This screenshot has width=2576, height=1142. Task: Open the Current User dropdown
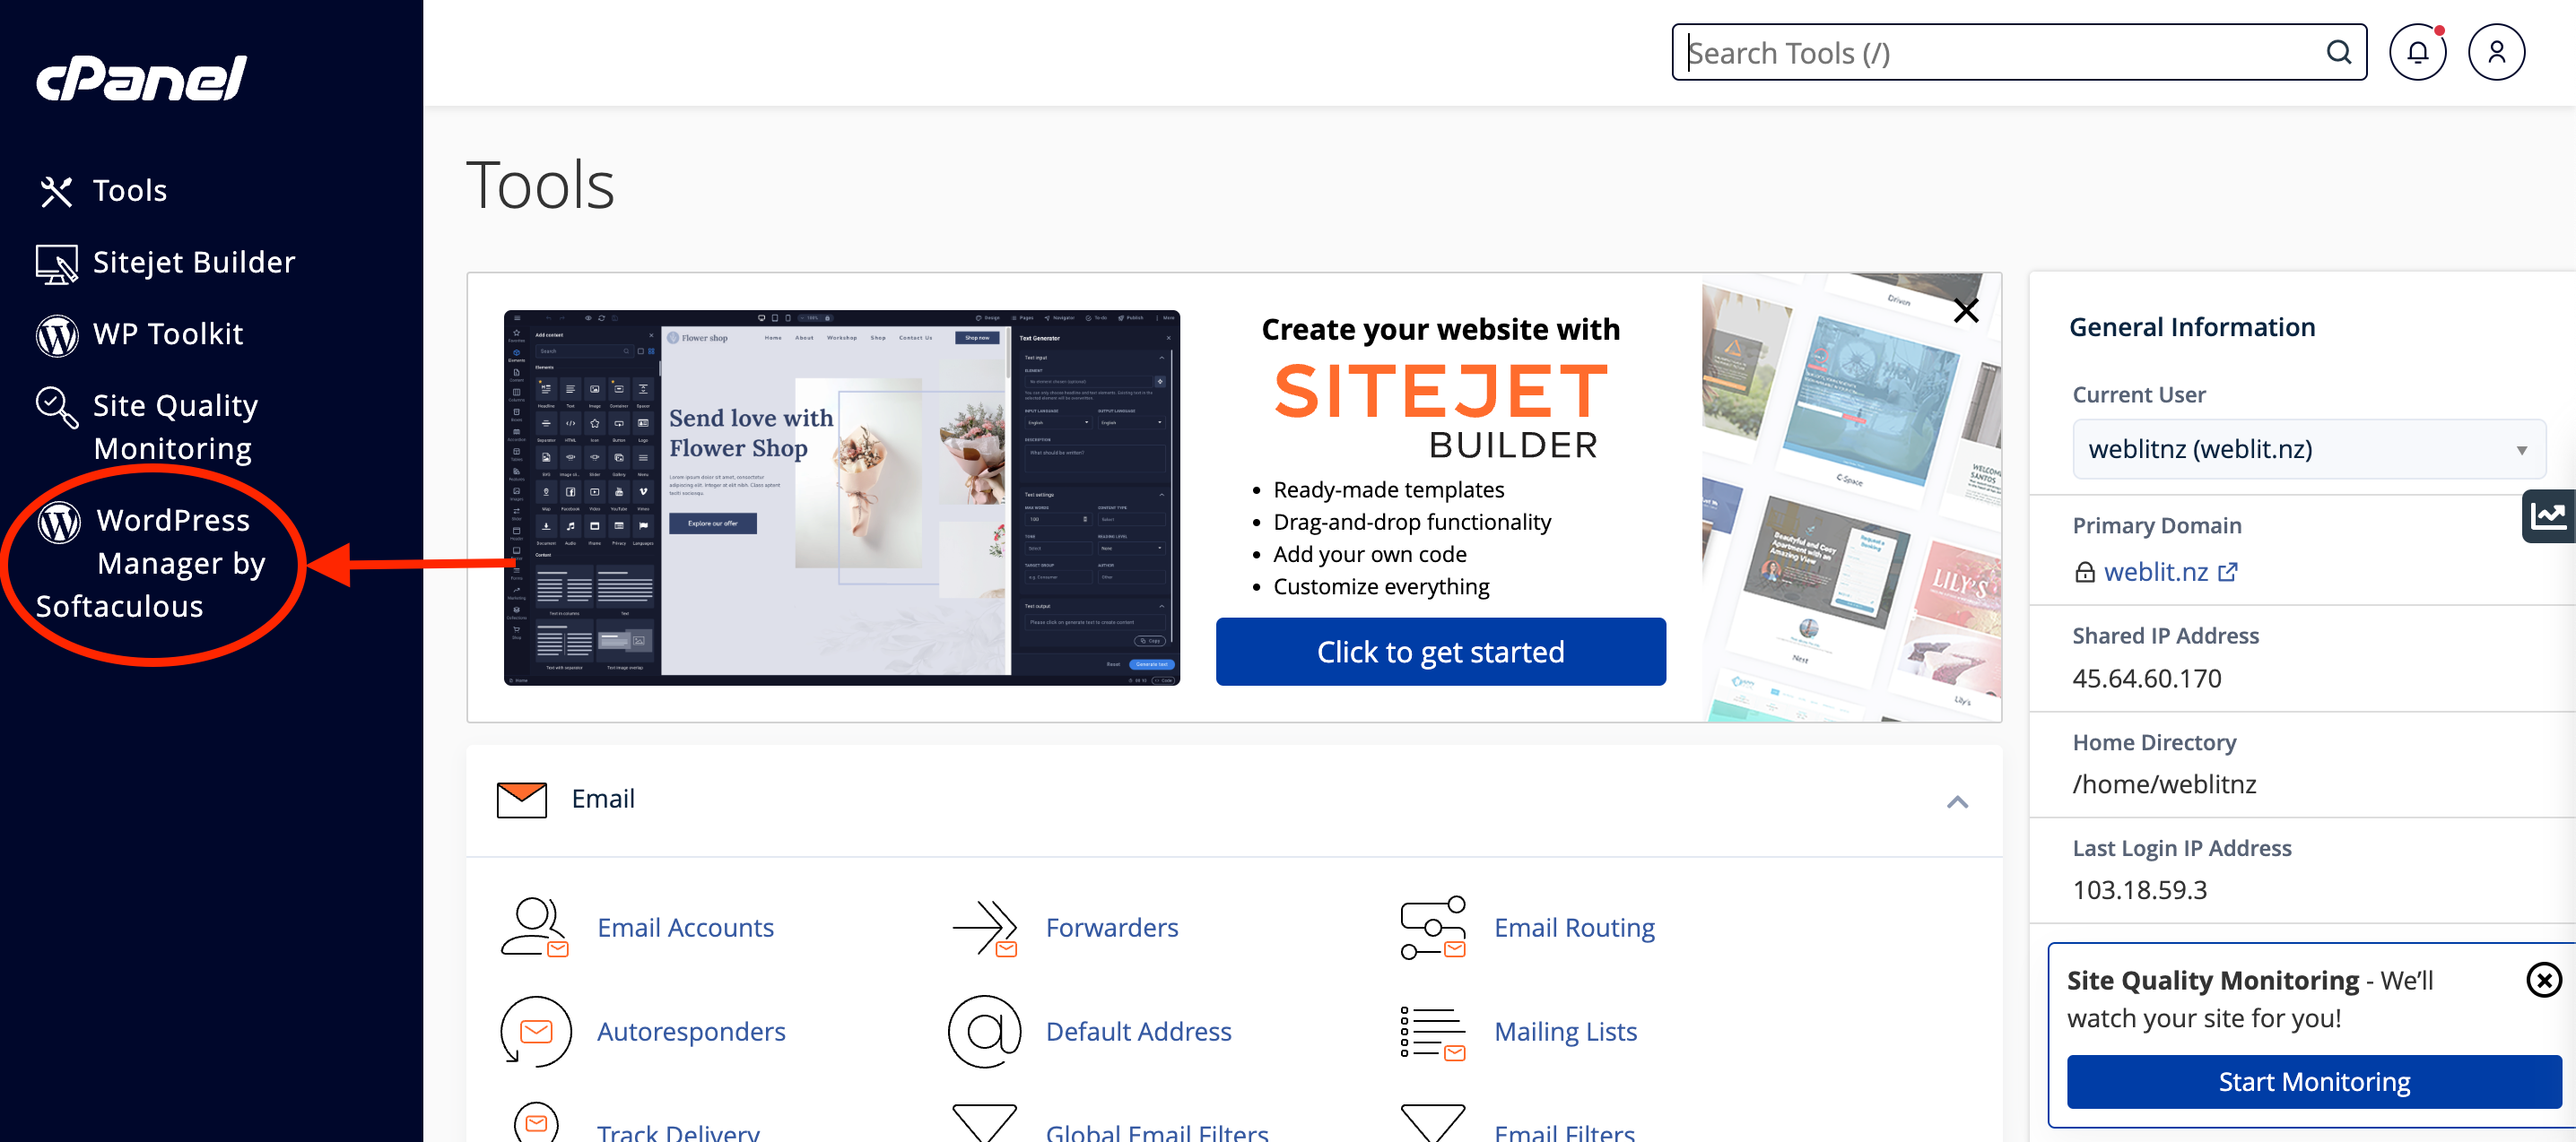pyautogui.click(x=2308, y=448)
